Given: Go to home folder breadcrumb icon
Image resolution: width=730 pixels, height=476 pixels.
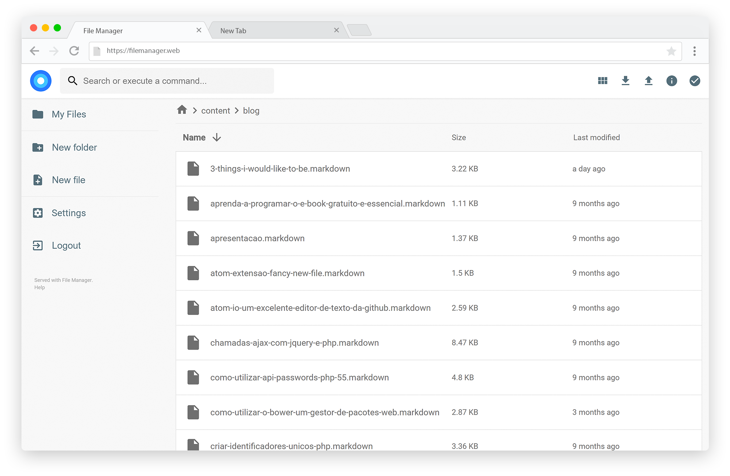Looking at the screenshot, I should pyautogui.click(x=182, y=110).
